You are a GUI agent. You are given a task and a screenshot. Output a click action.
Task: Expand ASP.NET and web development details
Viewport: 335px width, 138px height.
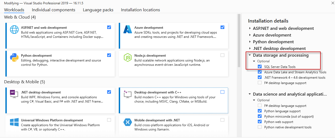[250, 28]
